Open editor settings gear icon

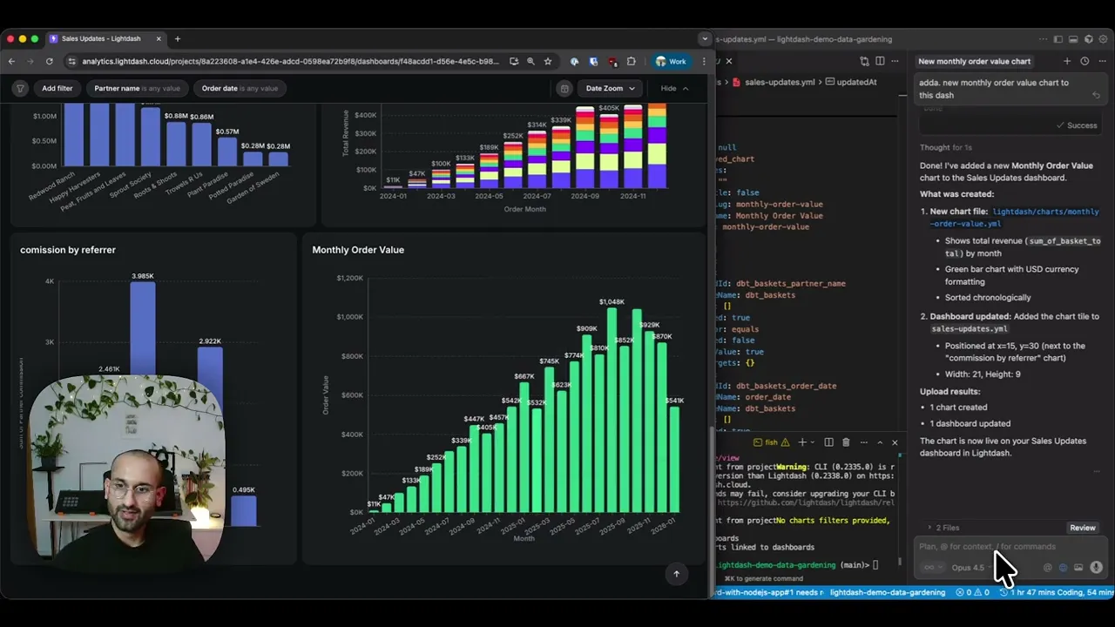tap(1104, 39)
